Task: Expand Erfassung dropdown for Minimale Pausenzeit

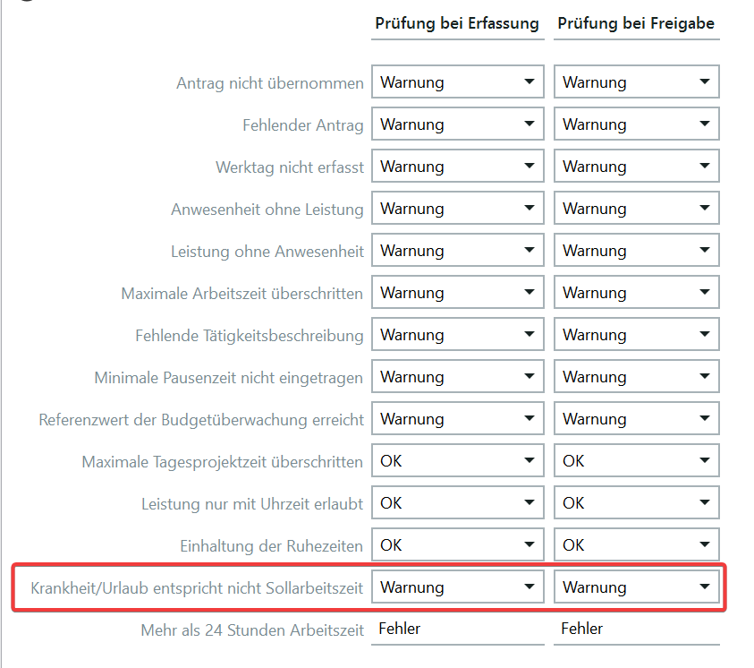Action: click(x=457, y=377)
